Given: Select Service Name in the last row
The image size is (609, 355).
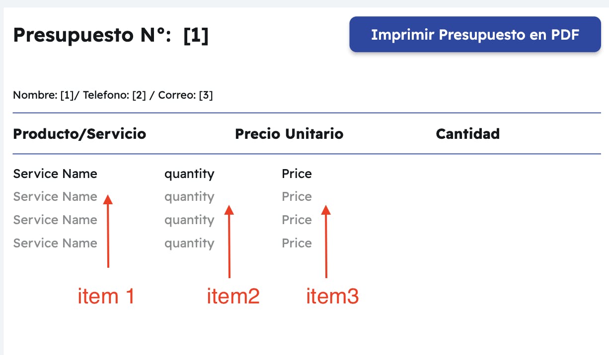Looking at the screenshot, I should [55, 243].
